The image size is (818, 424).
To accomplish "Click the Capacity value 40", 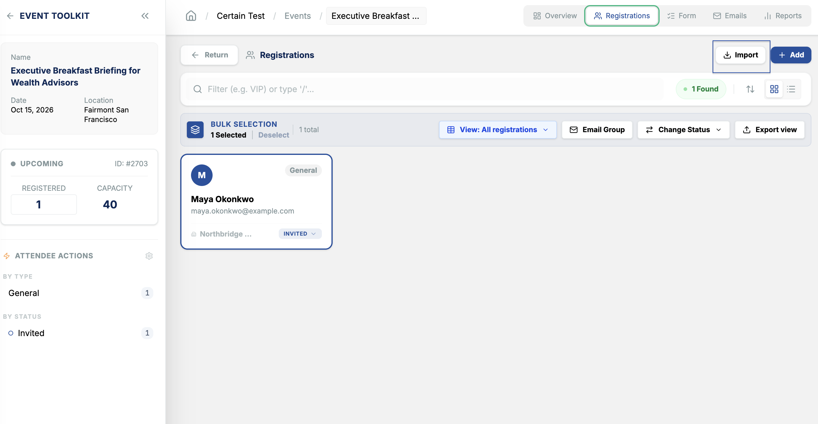I will coord(110,205).
